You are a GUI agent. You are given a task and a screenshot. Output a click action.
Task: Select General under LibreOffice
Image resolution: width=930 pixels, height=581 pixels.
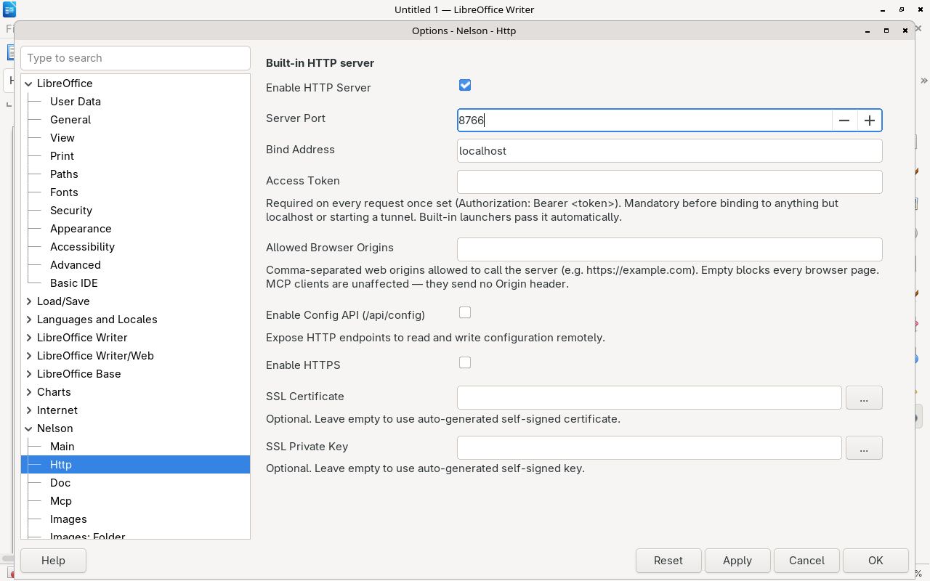tap(70, 120)
